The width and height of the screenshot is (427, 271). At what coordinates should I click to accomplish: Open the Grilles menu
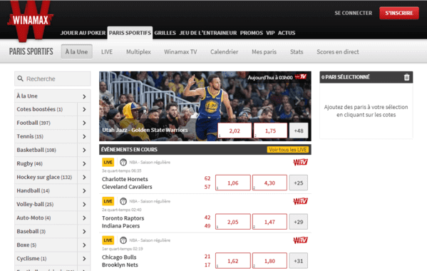pyautogui.click(x=165, y=33)
